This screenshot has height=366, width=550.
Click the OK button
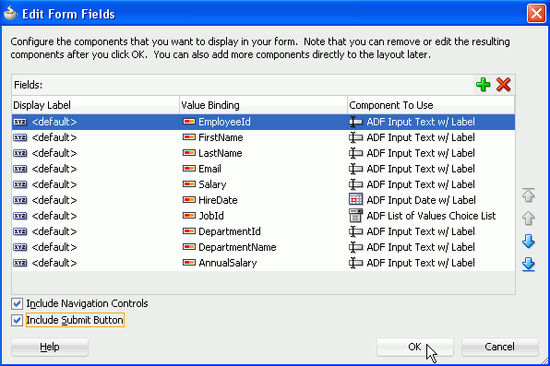(415, 347)
